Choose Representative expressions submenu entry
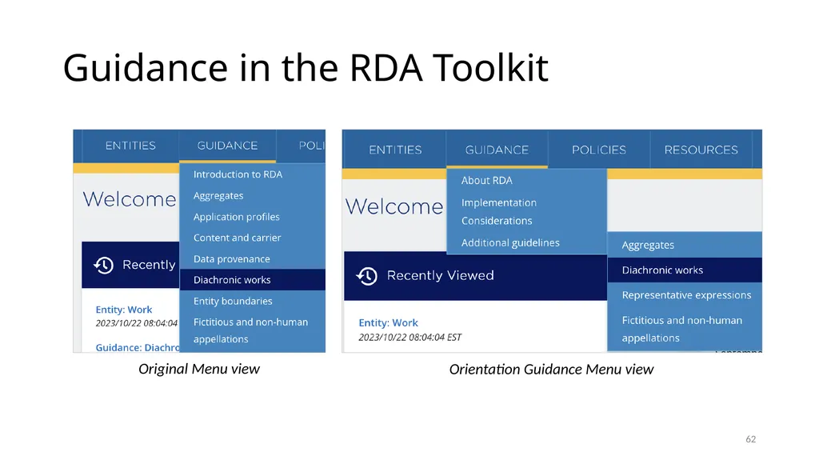This screenshot has width=819, height=460. (x=685, y=295)
